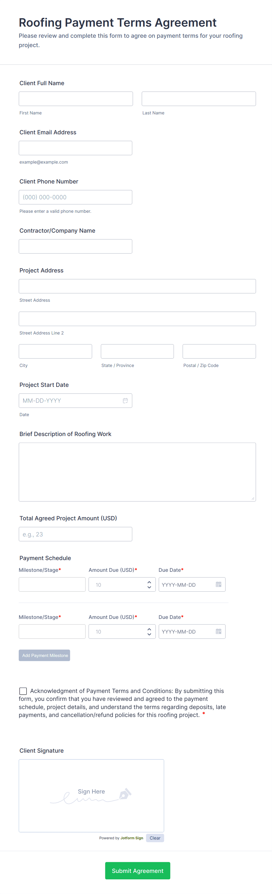Focus the First Name field

(76, 99)
